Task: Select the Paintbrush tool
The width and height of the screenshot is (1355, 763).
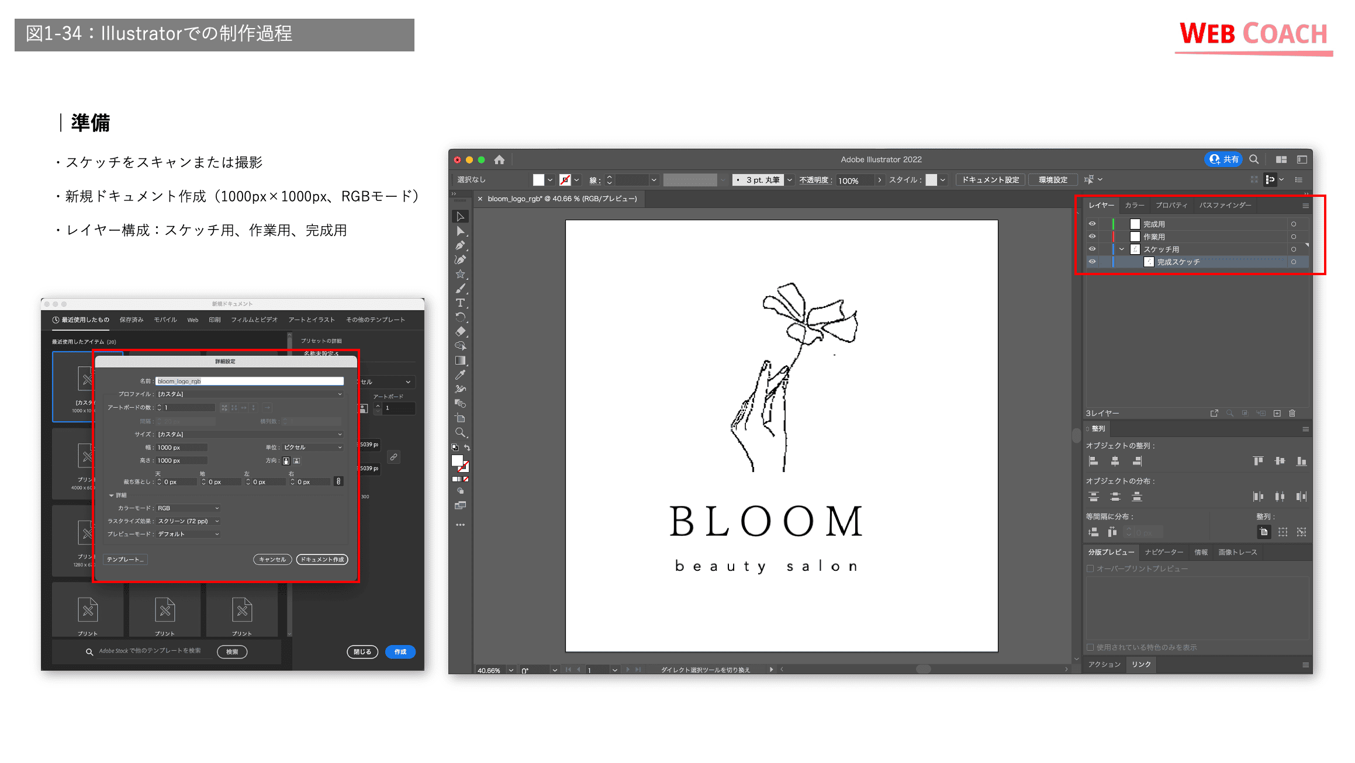Action: pyautogui.click(x=461, y=289)
